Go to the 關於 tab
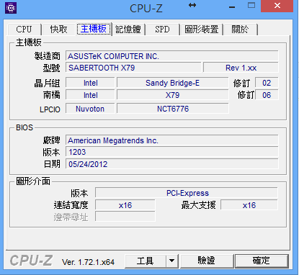The height and width of the screenshot is (275, 299). 240,30
